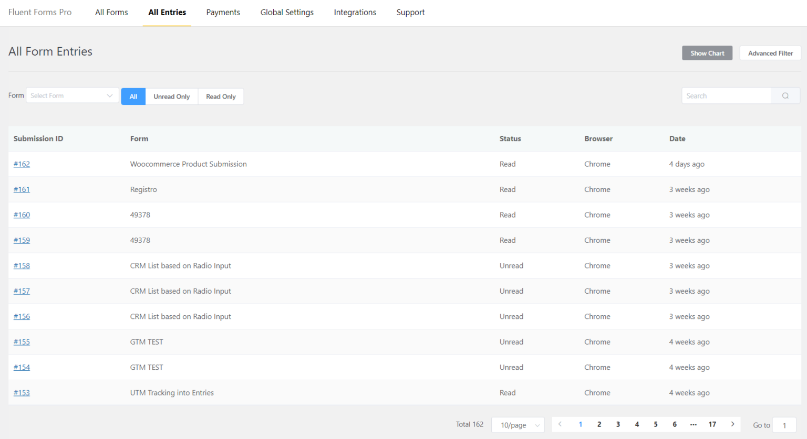The height and width of the screenshot is (439, 807).
Task: Click the Show Chart button
Action: point(707,52)
